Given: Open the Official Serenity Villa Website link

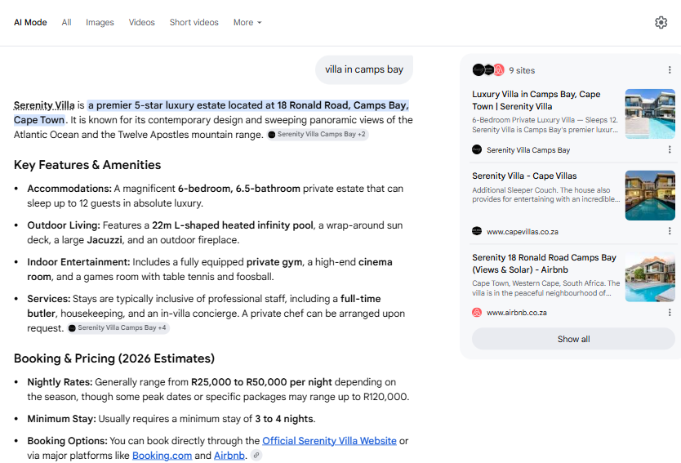Looking at the screenshot, I should pyautogui.click(x=329, y=440).
